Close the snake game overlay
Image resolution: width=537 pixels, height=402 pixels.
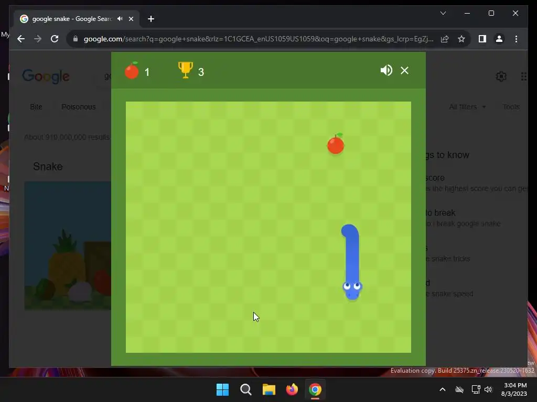tap(404, 71)
